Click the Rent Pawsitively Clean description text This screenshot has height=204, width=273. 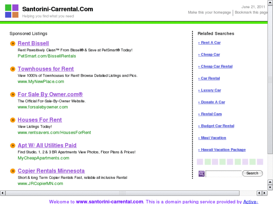(x=75, y=50)
